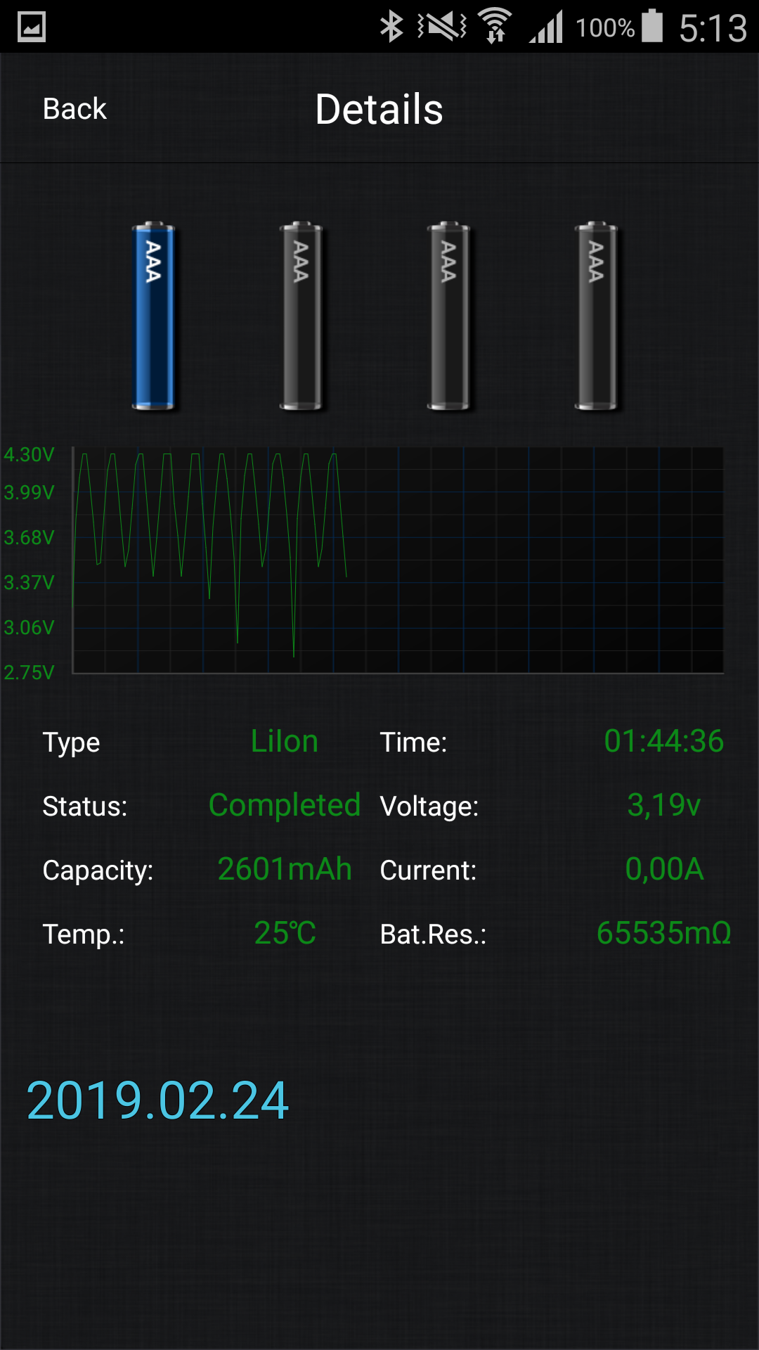Click the voltage history graph

coord(398,560)
